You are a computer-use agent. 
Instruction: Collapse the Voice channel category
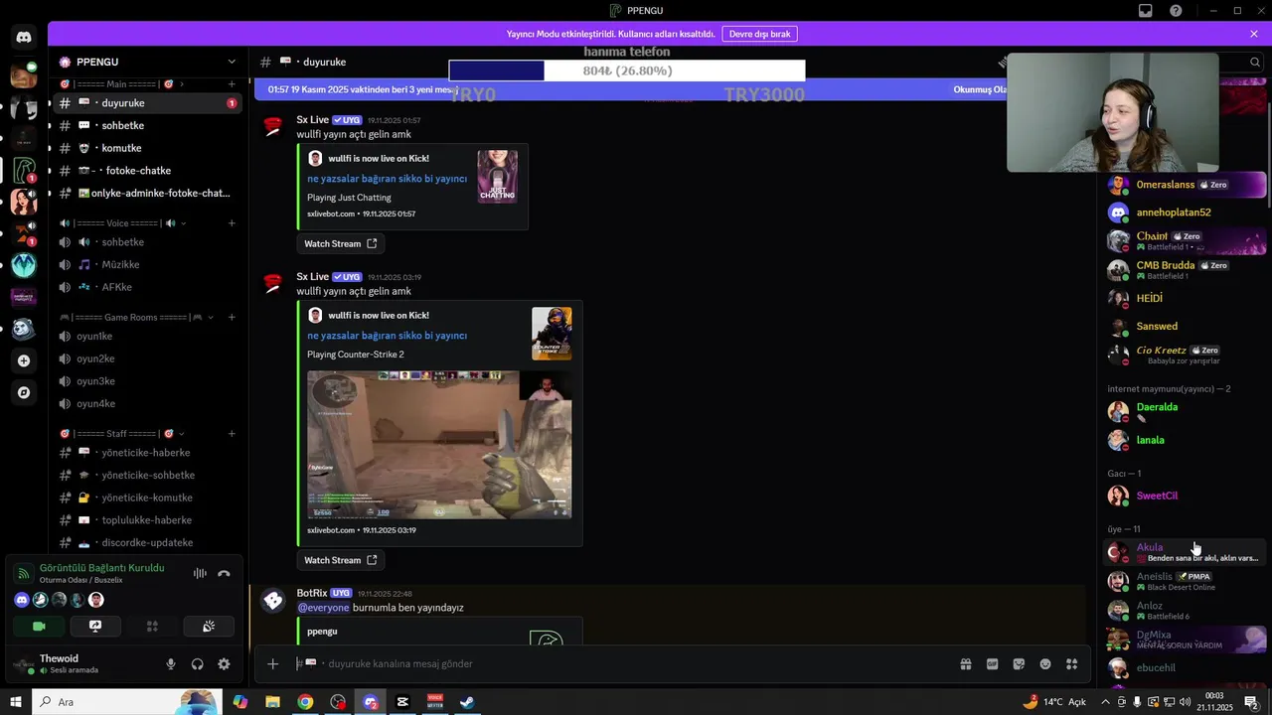pos(123,223)
